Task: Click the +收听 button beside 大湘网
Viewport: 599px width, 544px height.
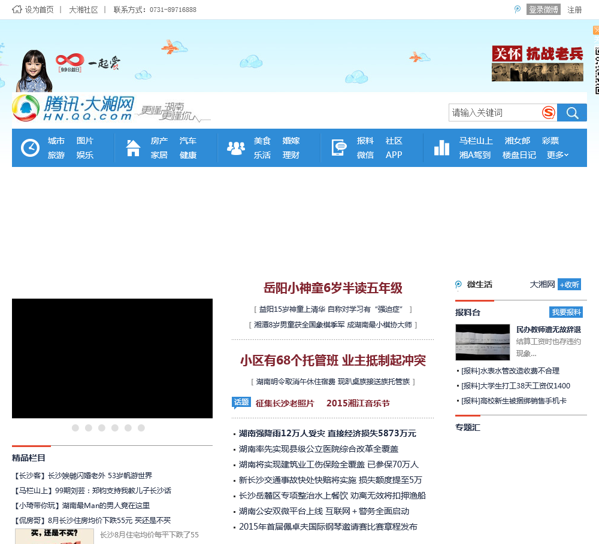Action: [569, 284]
